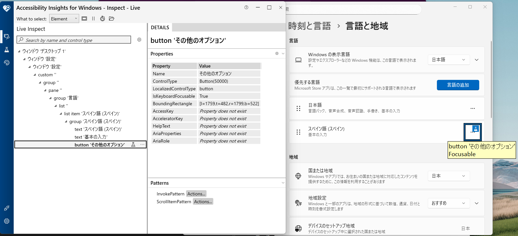Collapse tree node custom ''

(35, 75)
